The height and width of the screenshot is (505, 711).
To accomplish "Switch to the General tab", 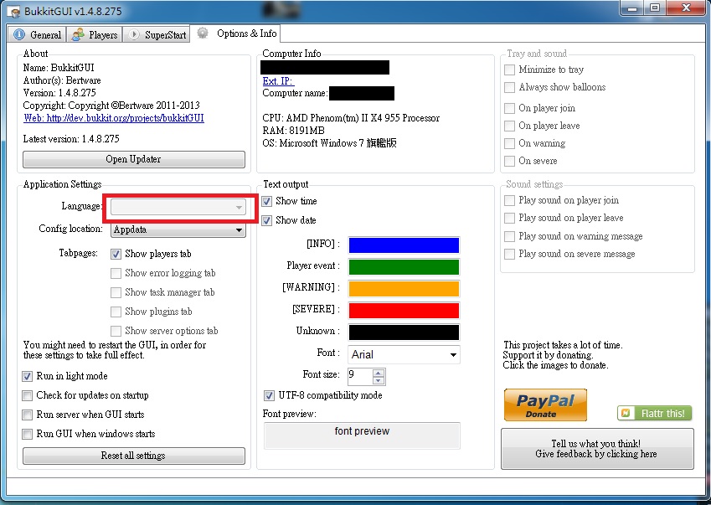I will 38,34.
